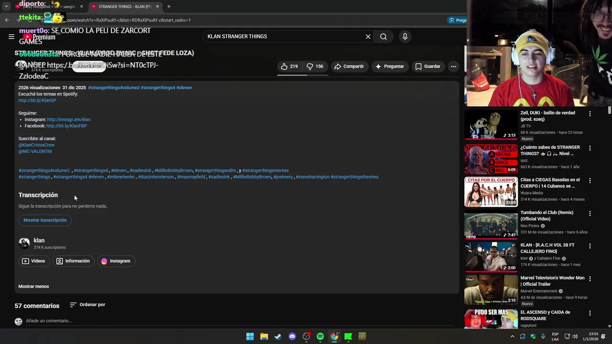The width and height of the screenshot is (612, 344).
Task: Open Windows Start menu
Action: pos(250,336)
